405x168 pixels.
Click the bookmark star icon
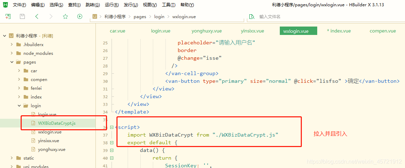(65, 16)
